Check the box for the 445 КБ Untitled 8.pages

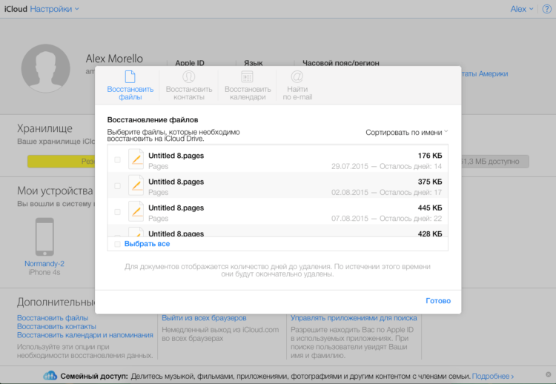[117, 212]
